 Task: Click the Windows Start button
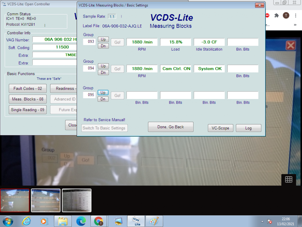click(x=8, y=221)
